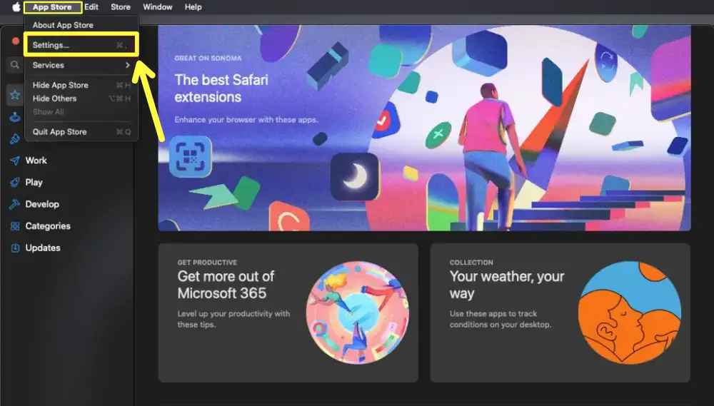Open the Categories grid icon
The width and height of the screenshot is (714, 406).
pos(14,226)
